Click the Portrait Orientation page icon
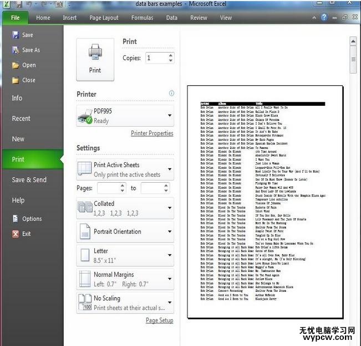Image resolution: width=361 pixels, height=346 pixels. point(85,231)
